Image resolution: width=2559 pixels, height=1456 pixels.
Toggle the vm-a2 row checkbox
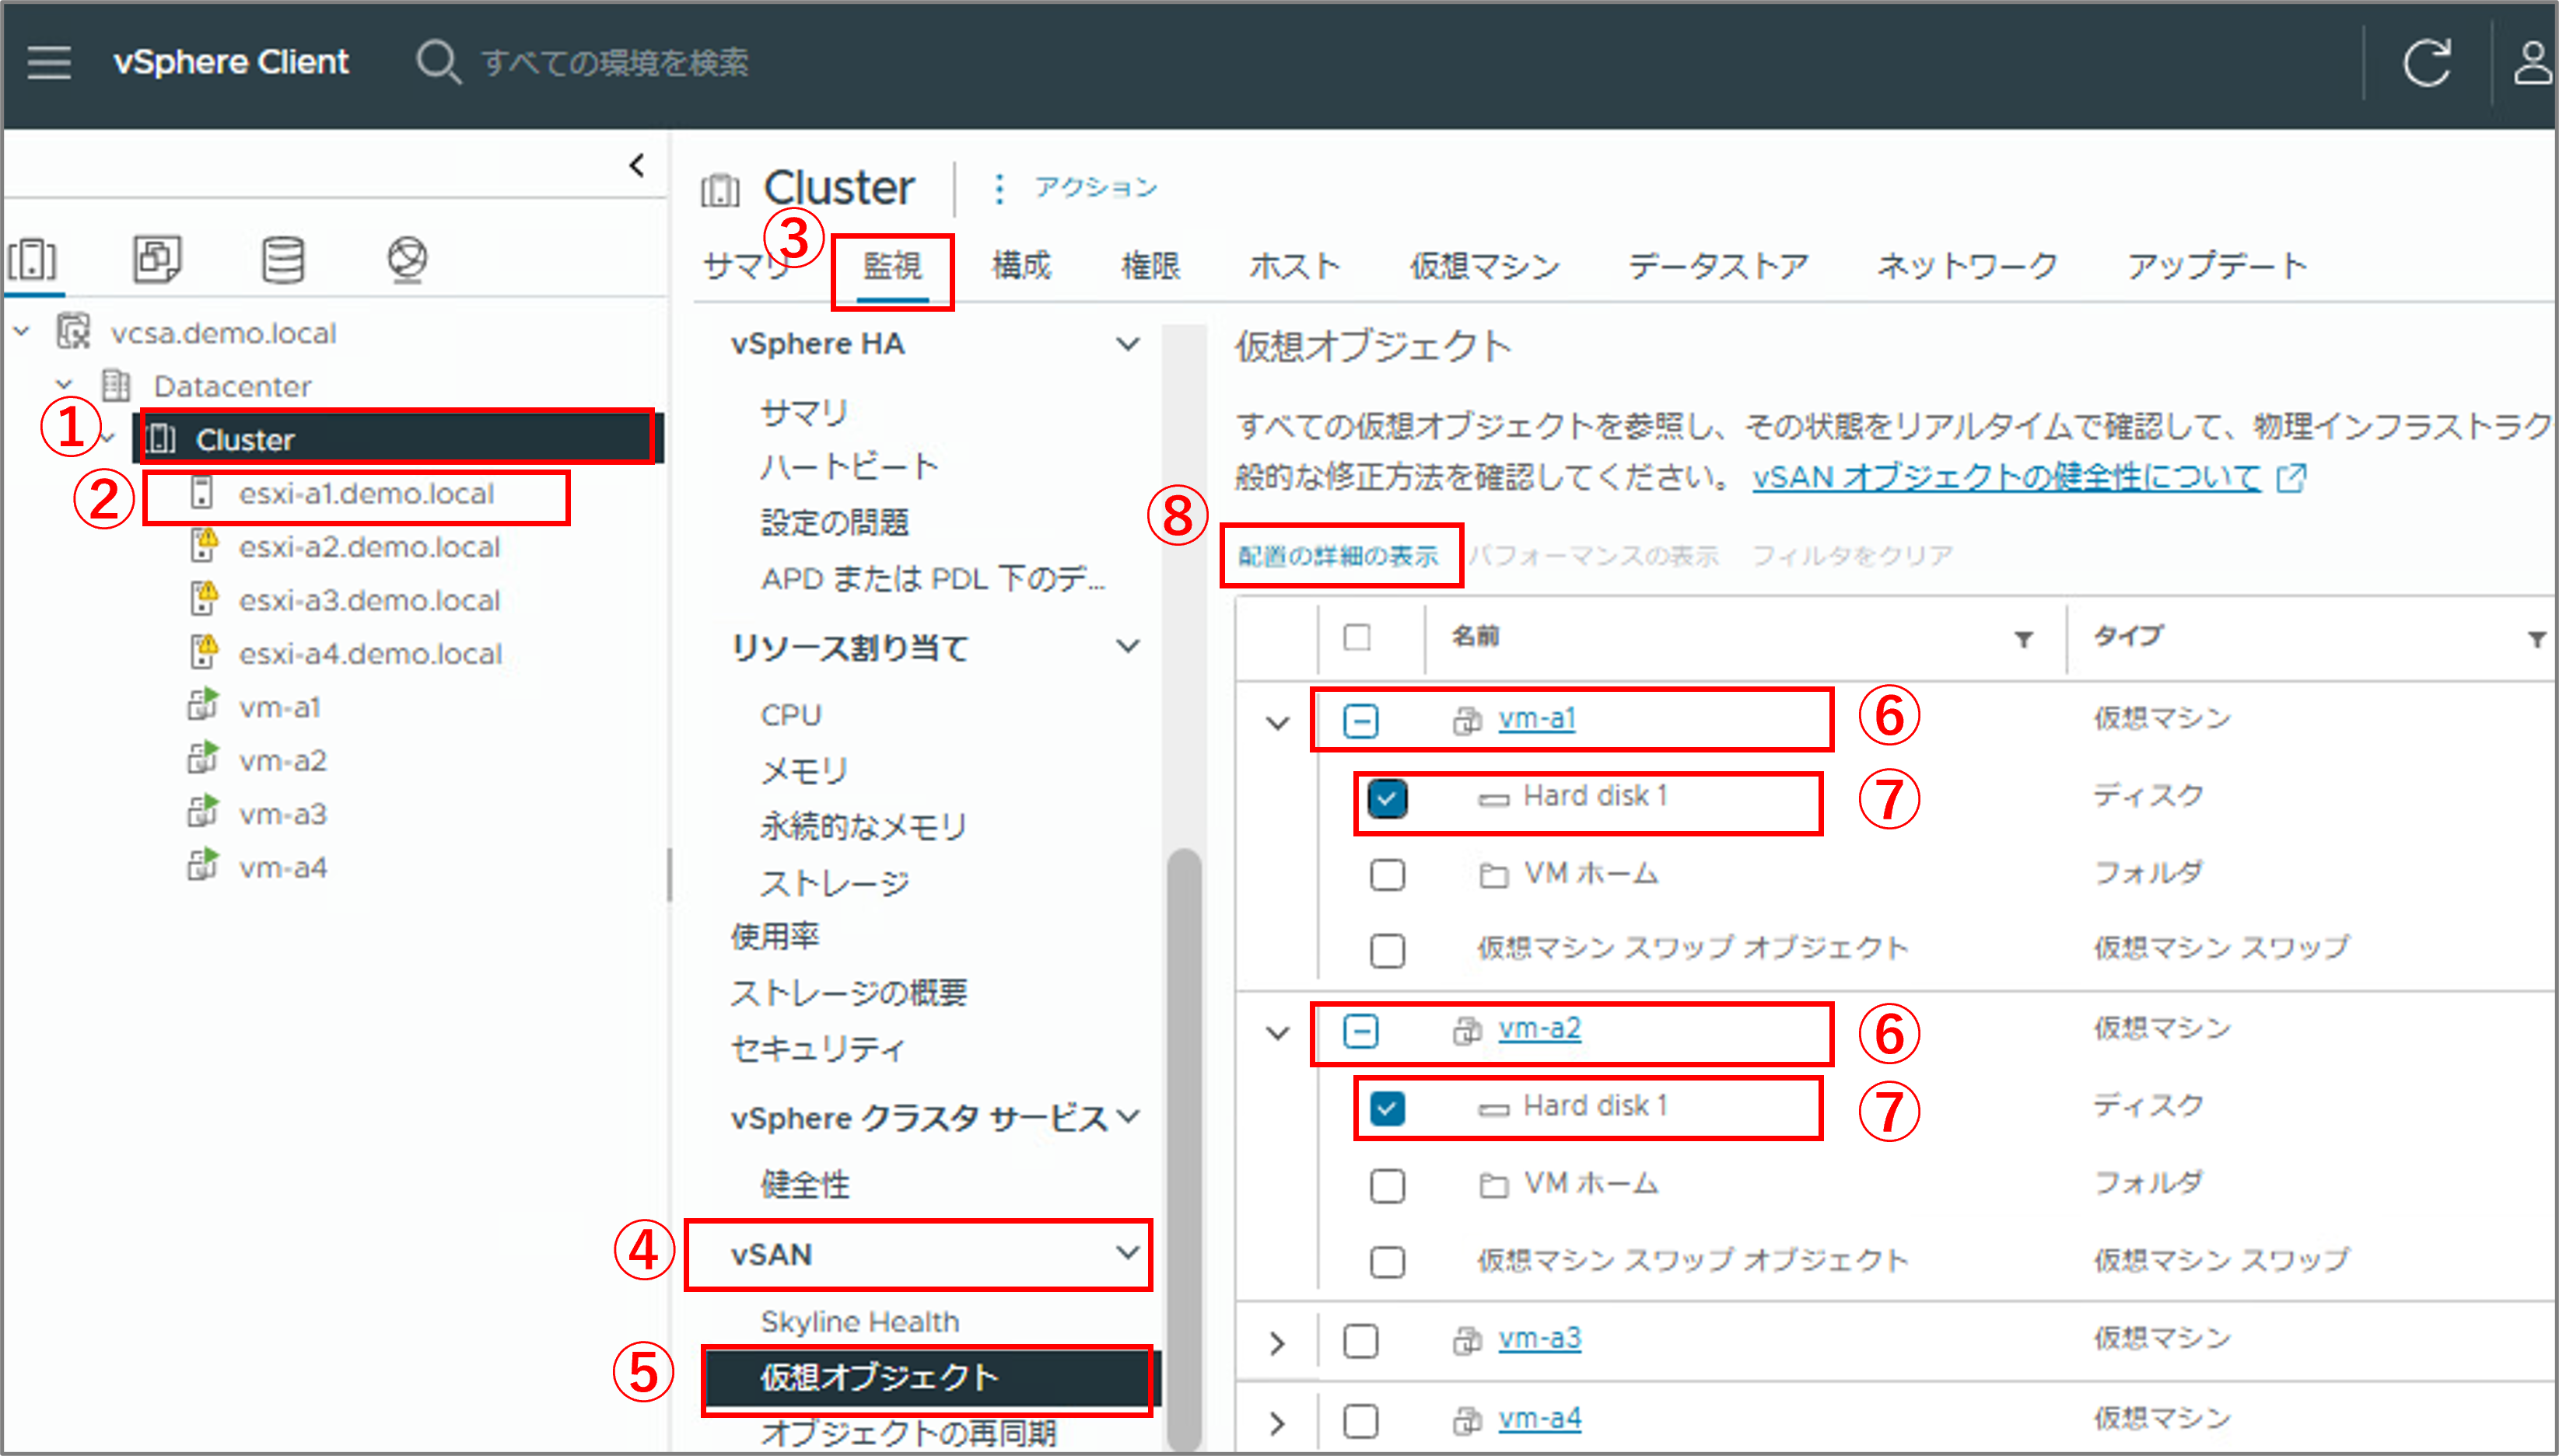point(1360,1030)
